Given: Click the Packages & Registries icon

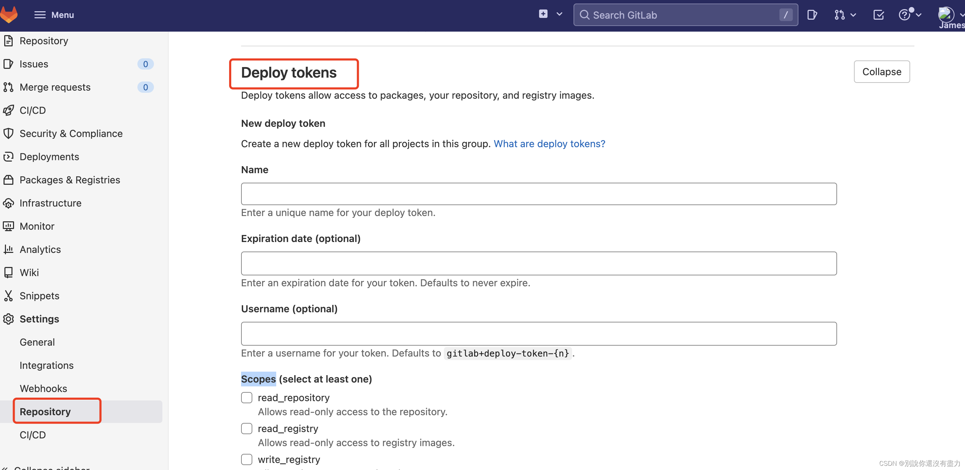Looking at the screenshot, I should (x=8, y=180).
